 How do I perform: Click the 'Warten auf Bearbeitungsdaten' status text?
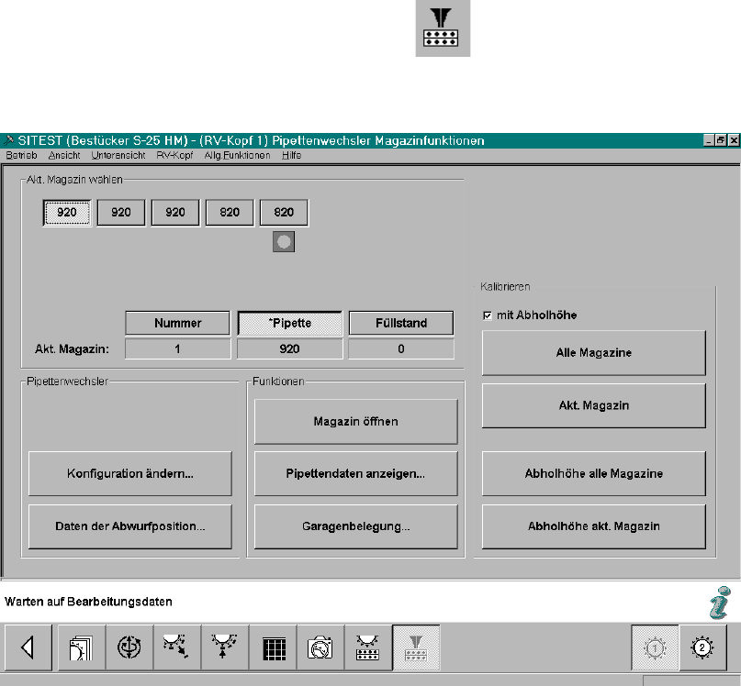(x=88, y=602)
